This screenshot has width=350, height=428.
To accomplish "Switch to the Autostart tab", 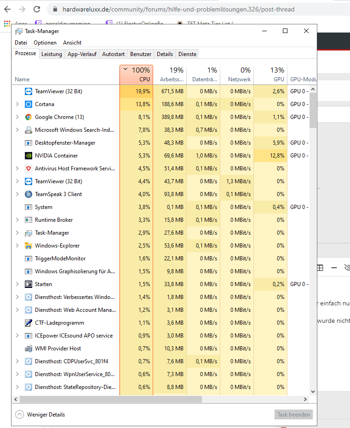I will click(x=113, y=54).
